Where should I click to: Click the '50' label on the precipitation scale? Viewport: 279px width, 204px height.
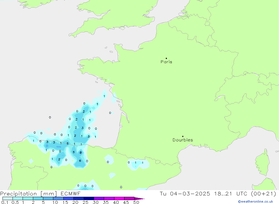[x=136, y=202]
